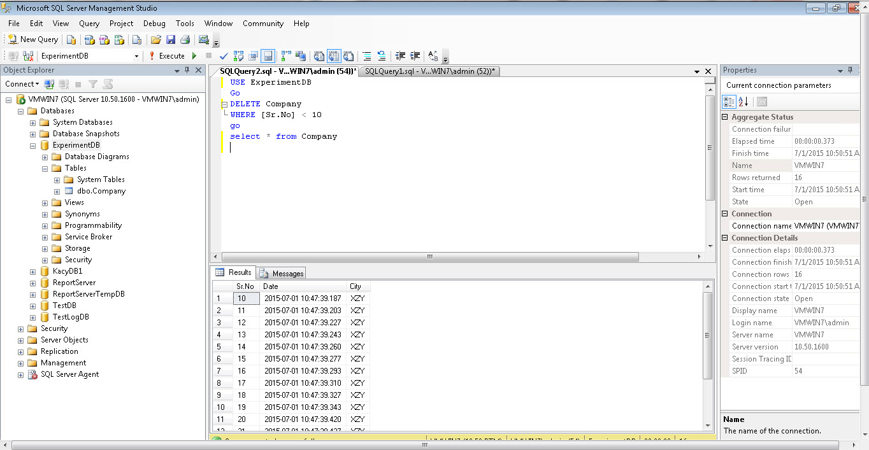Switch to the SQLQuery1.sql tab
The width and height of the screenshot is (869, 450).
click(430, 71)
